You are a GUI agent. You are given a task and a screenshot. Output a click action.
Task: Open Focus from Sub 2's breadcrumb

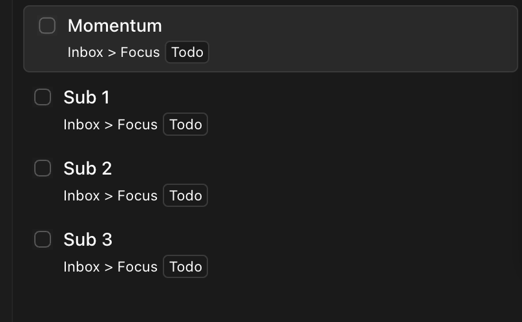click(x=138, y=196)
